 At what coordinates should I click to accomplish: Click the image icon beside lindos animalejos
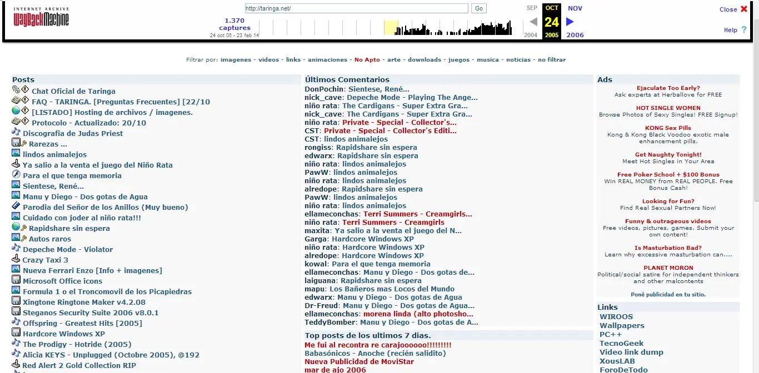[16, 153]
